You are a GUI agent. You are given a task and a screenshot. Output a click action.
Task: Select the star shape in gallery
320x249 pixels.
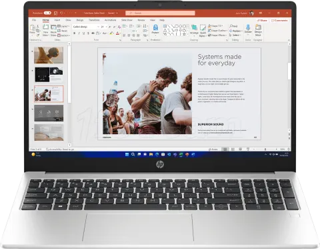pos(184,34)
